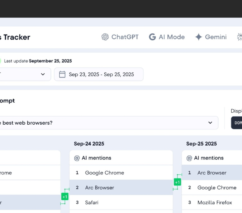Click the @ icon in Sep-25 mentions header
The width and height of the screenshot is (242, 213).
point(189,158)
